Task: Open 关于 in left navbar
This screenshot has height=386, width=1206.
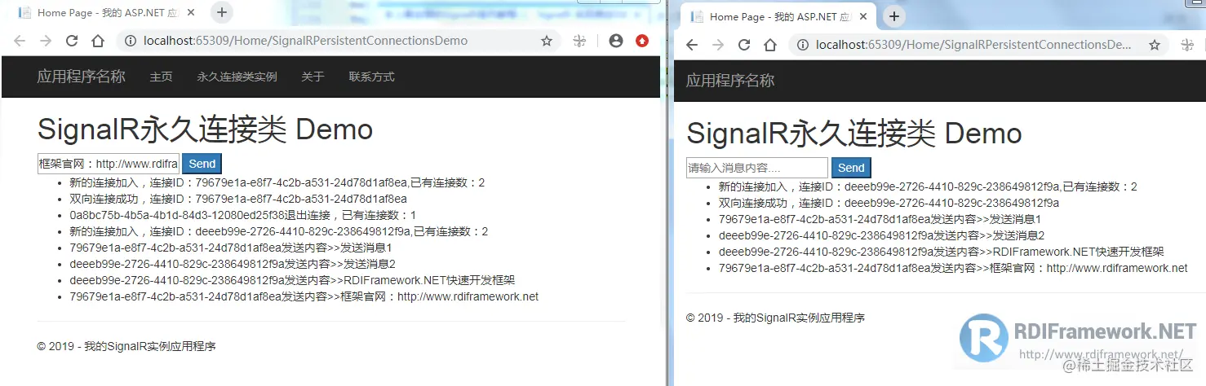Action: [x=313, y=77]
